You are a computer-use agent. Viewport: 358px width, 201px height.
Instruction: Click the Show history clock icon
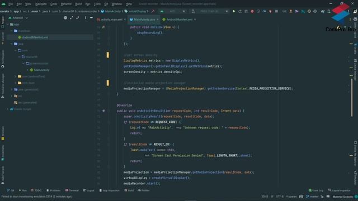point(309,11)
